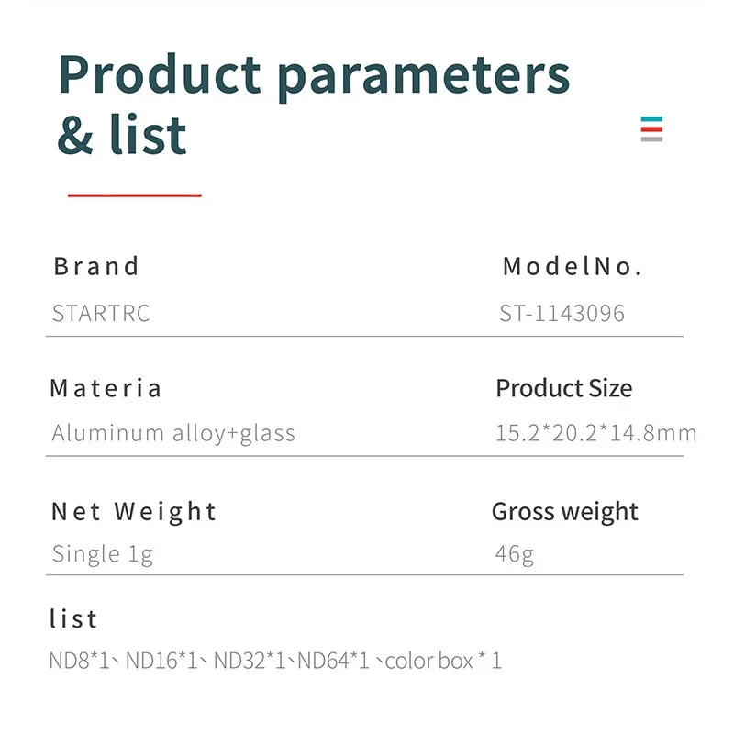Click the ND64*1 list item
This screenshot has height=734, width=734.
(333, 661)
